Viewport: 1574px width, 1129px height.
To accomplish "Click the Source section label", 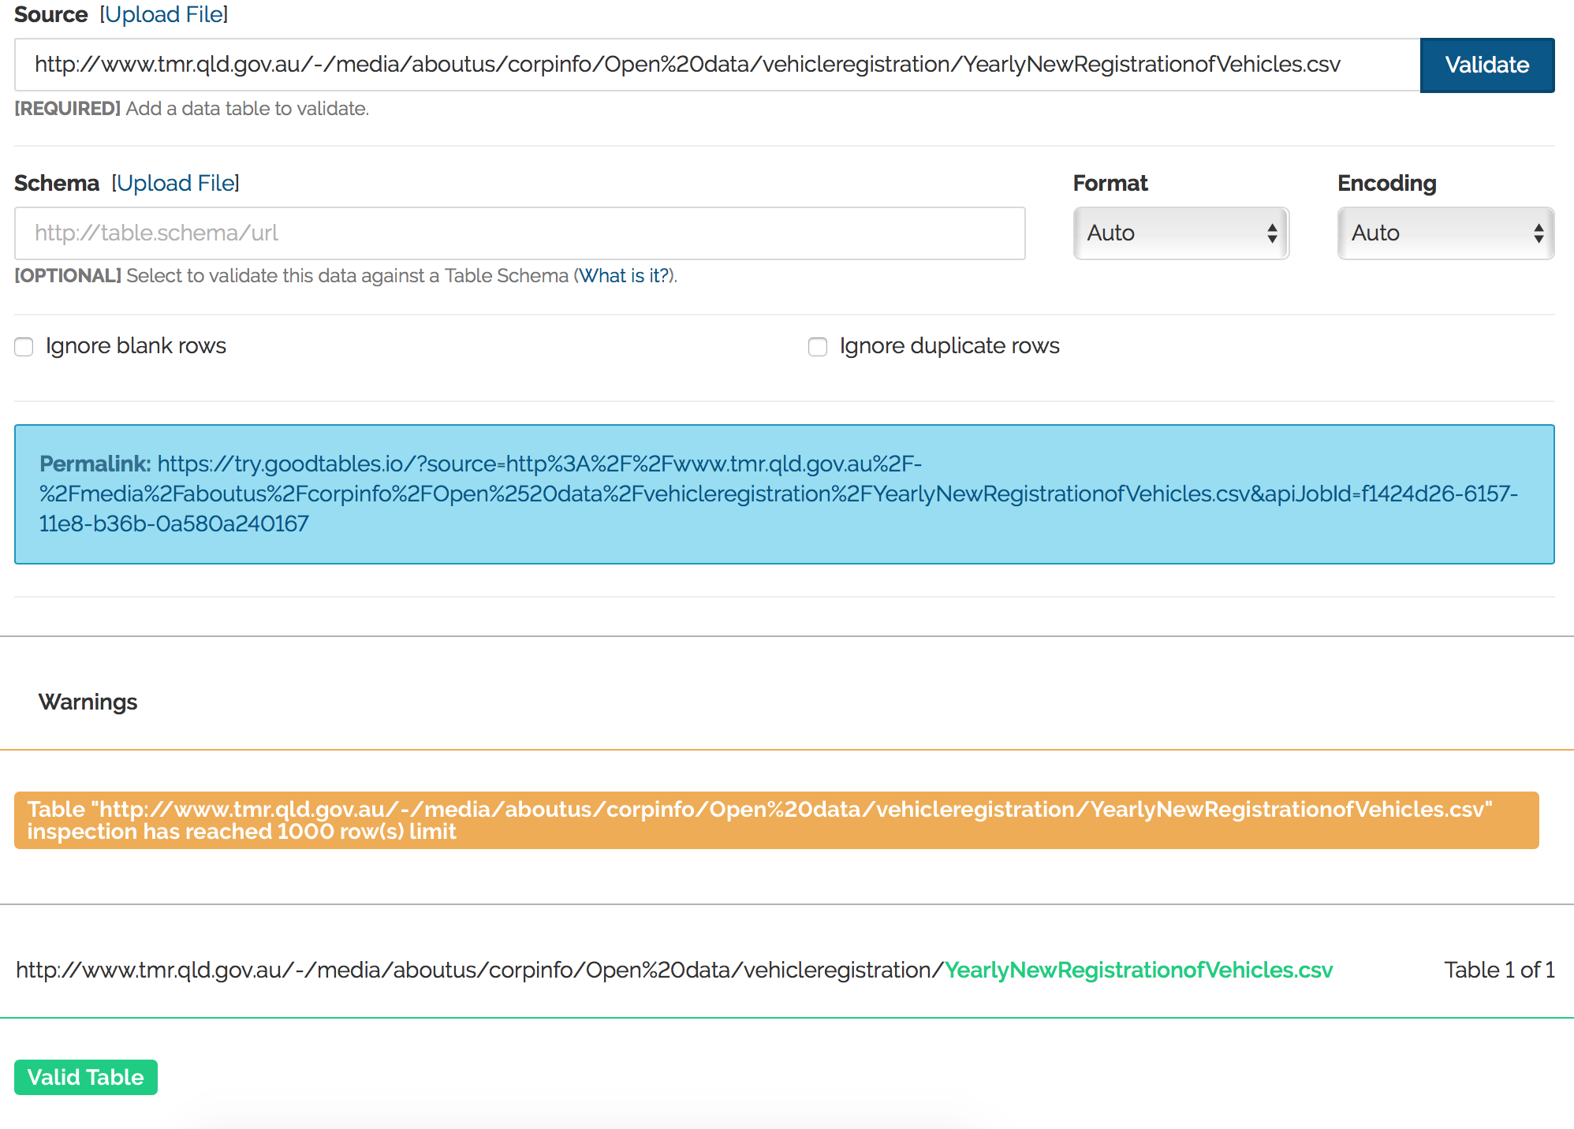I will (50, 14).
